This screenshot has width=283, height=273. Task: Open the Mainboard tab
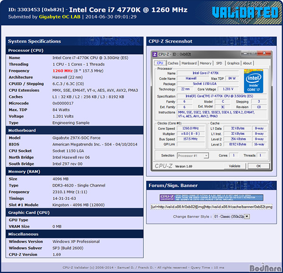point(189,63)
